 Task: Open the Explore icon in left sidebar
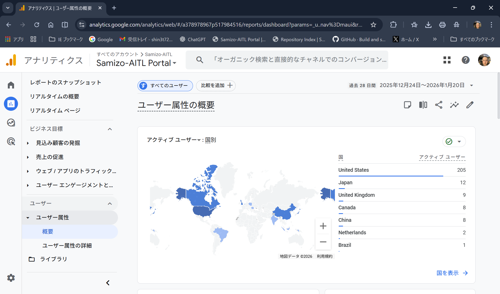click(x=11, y=123)
